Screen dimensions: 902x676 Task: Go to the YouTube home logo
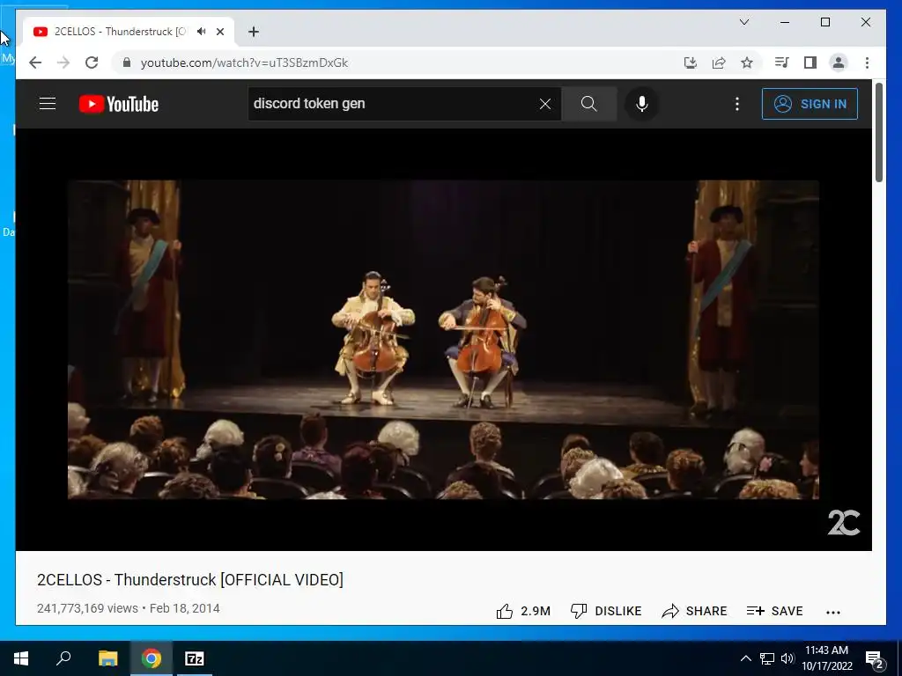(119, 104)
